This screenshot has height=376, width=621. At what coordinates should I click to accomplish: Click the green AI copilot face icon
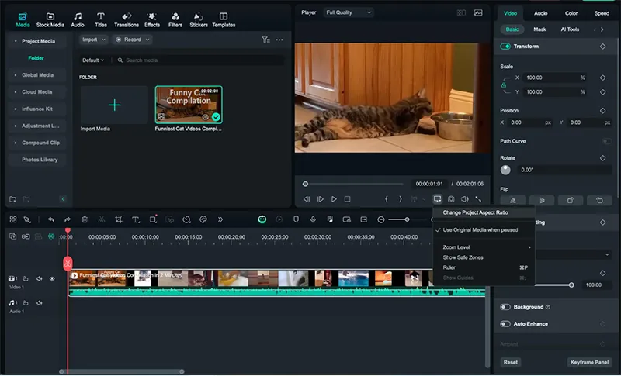pyautogui.click(x=262, y=219)
